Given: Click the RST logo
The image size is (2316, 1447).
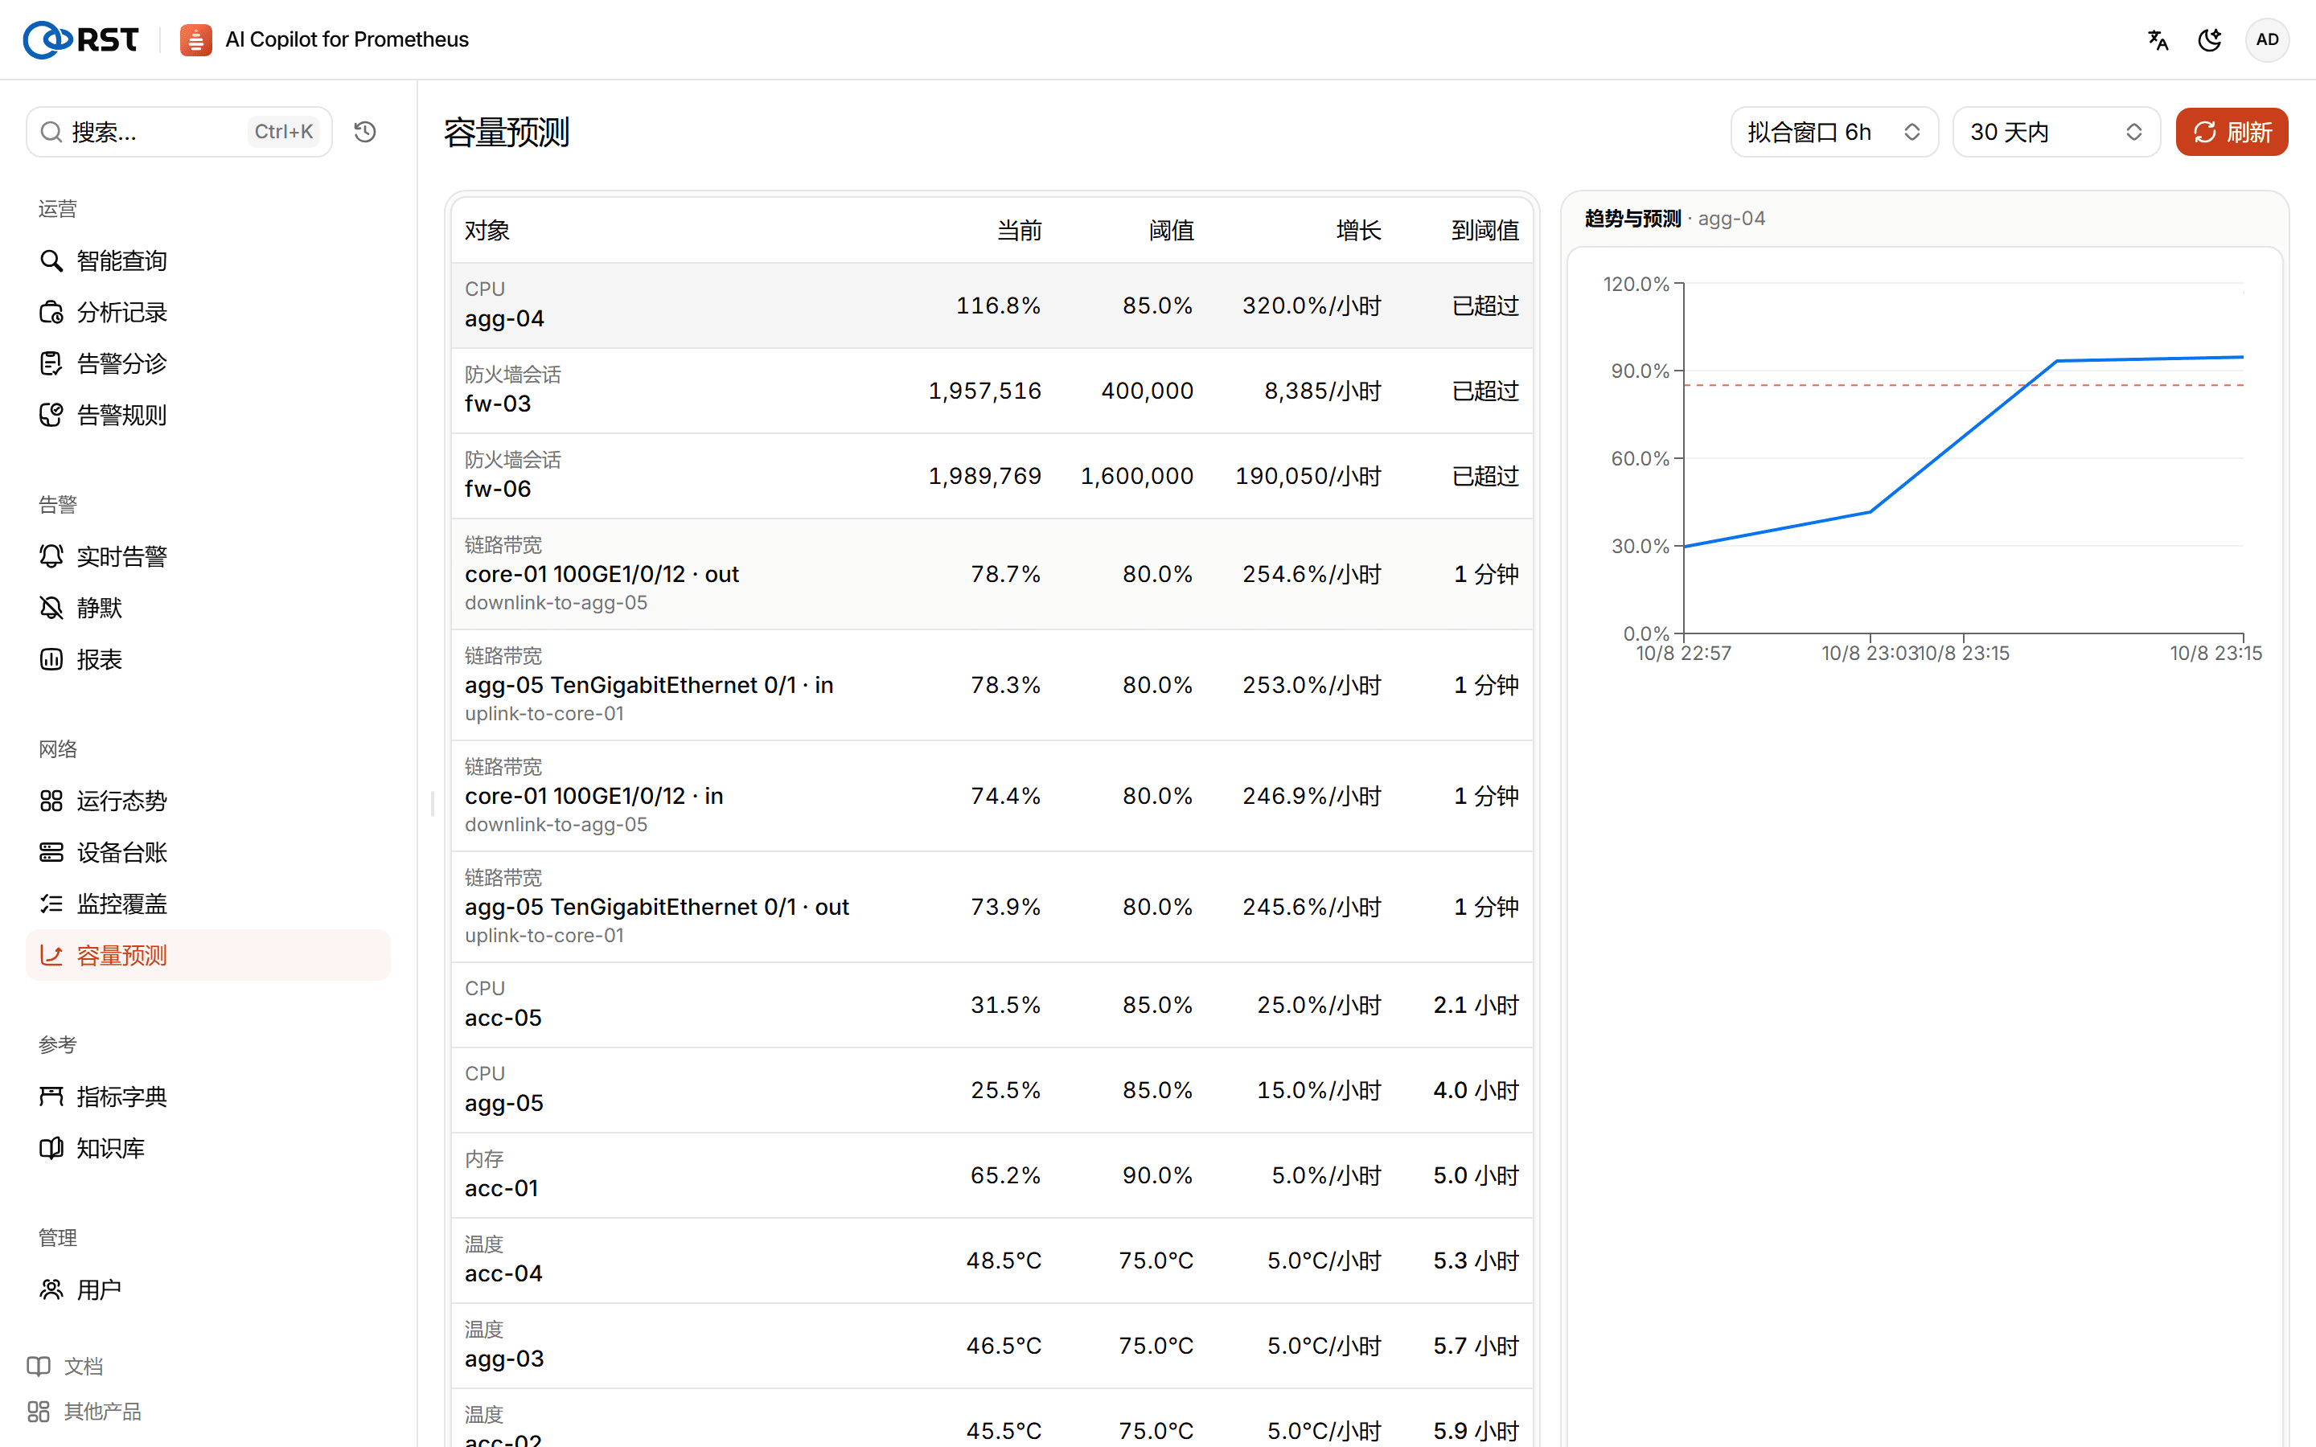Looking at the screenshot, I should tap(81, 40).
